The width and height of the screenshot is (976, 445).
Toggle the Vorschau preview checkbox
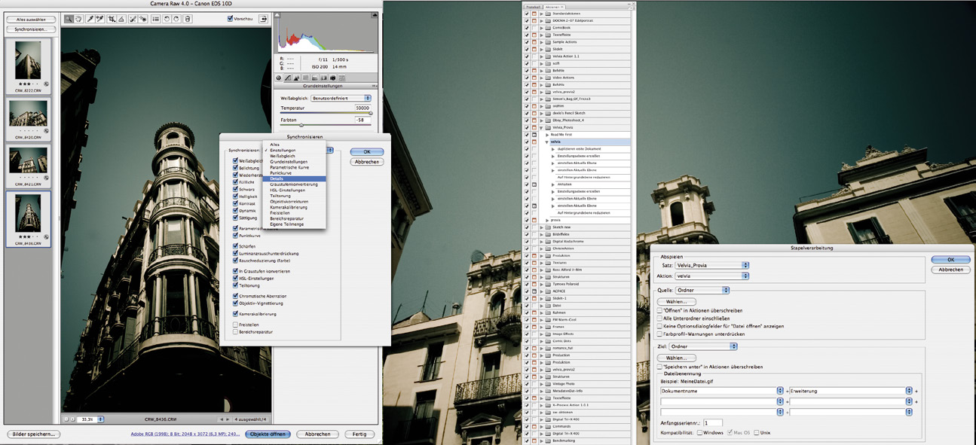click(231, 19)
